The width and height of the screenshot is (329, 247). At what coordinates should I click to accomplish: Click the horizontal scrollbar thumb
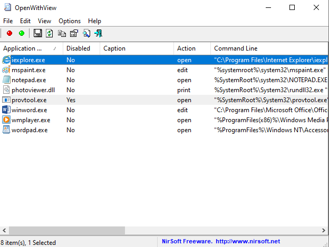[67, 231]
